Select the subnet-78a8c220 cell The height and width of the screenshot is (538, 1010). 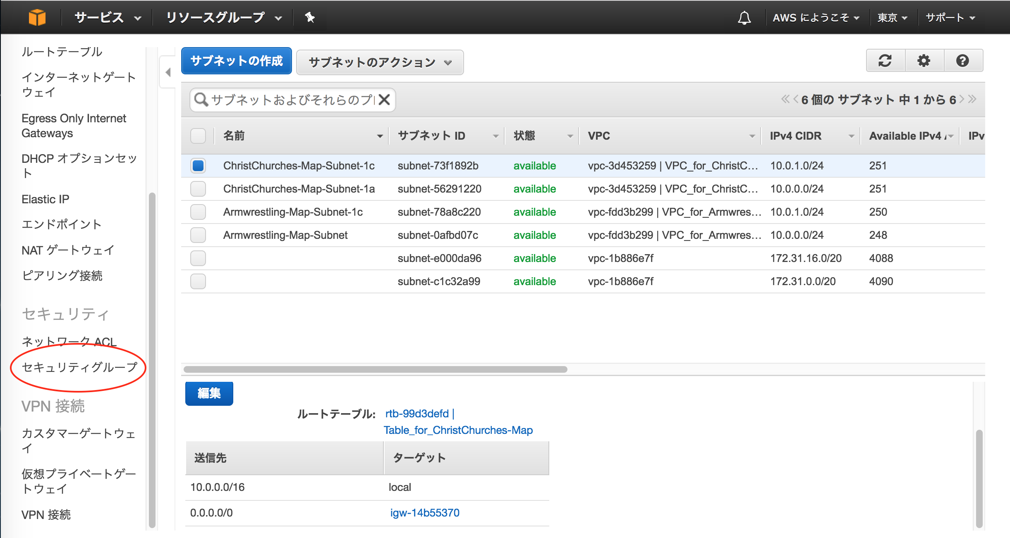pyautogui.click(x=439, y=212)
